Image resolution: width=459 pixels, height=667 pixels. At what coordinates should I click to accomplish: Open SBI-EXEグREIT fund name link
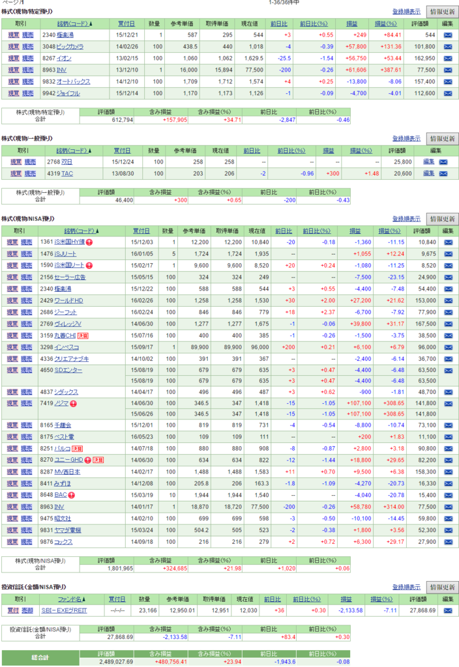[64, 611]
